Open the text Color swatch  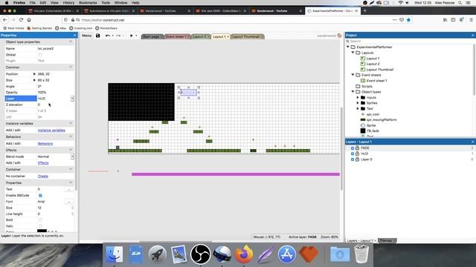click(42, 231)
